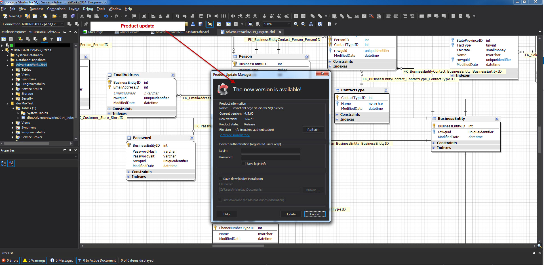Open the File menu
The image size is (544, 265).
coord(3,9)
